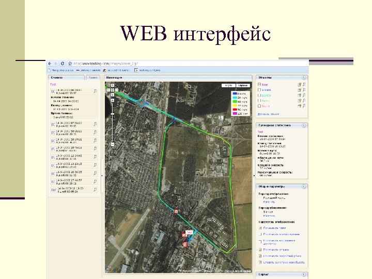The height and width of the screenshot is (279, 372).
Task: Collapse the Суммарная статистика panel
Action: (304, 125)
